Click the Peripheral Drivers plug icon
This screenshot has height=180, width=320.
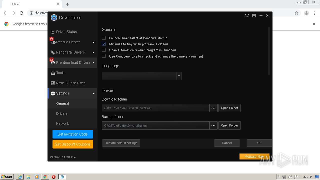point(53,52)
